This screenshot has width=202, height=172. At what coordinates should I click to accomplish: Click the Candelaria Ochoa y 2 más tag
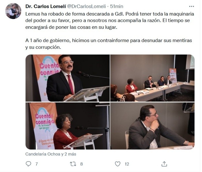click(51, 154)
